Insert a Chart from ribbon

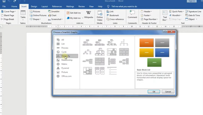pyautogui.click(x=52, y=15)
